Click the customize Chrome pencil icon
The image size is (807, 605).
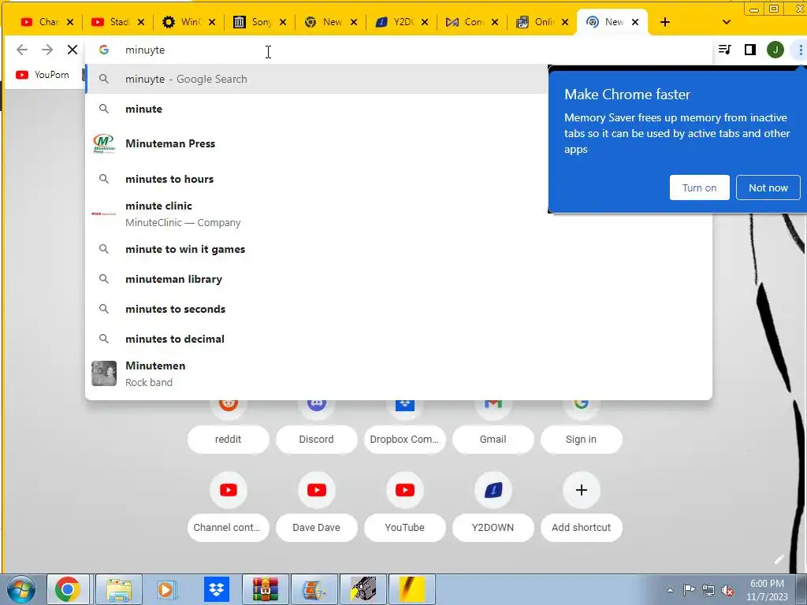pyautogui.click(x=779, y=559)
